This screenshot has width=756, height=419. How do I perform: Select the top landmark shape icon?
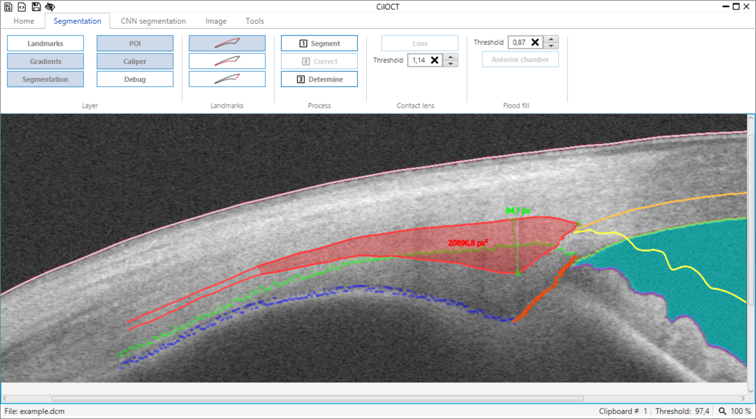(x=227, y=43)
